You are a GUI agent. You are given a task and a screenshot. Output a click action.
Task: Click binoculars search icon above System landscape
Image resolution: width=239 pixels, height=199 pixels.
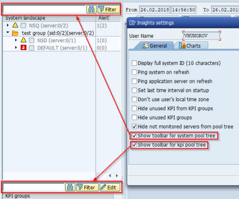coord(92,9)
